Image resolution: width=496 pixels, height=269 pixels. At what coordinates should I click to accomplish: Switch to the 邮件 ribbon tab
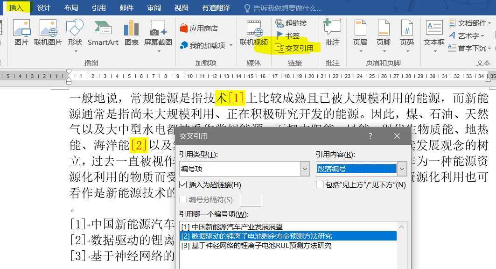tap(126, 7)
